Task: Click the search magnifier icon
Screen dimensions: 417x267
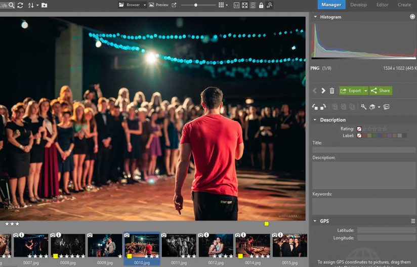Action: point(11,5)
